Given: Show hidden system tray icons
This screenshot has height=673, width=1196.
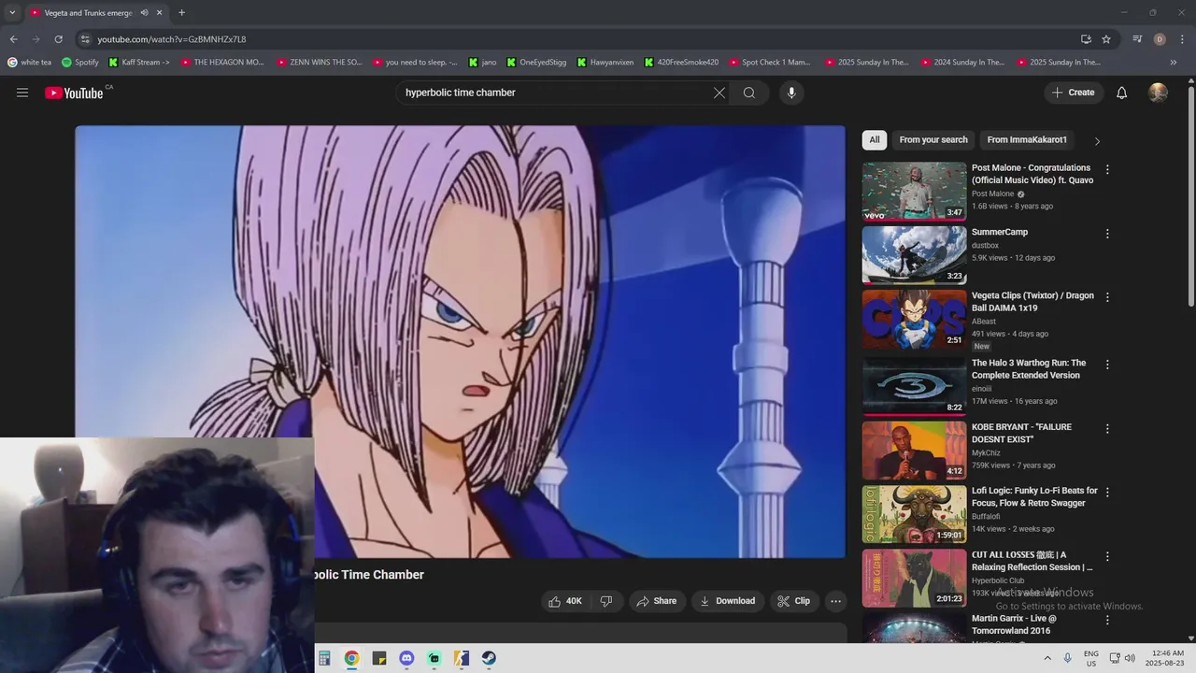Looking at the screenshot, I should [1047, 658].
